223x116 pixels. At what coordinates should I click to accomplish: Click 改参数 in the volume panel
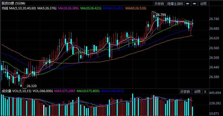tap(185, 92)
